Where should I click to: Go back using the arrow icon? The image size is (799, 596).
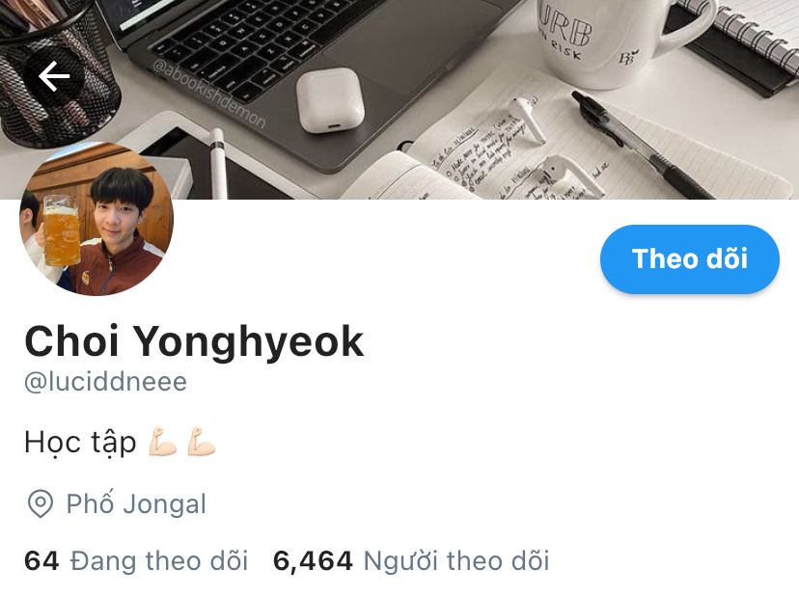53,77
